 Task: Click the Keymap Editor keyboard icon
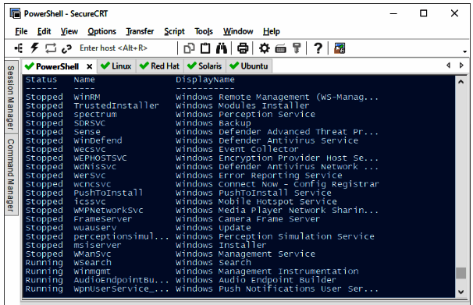point(280,48)
